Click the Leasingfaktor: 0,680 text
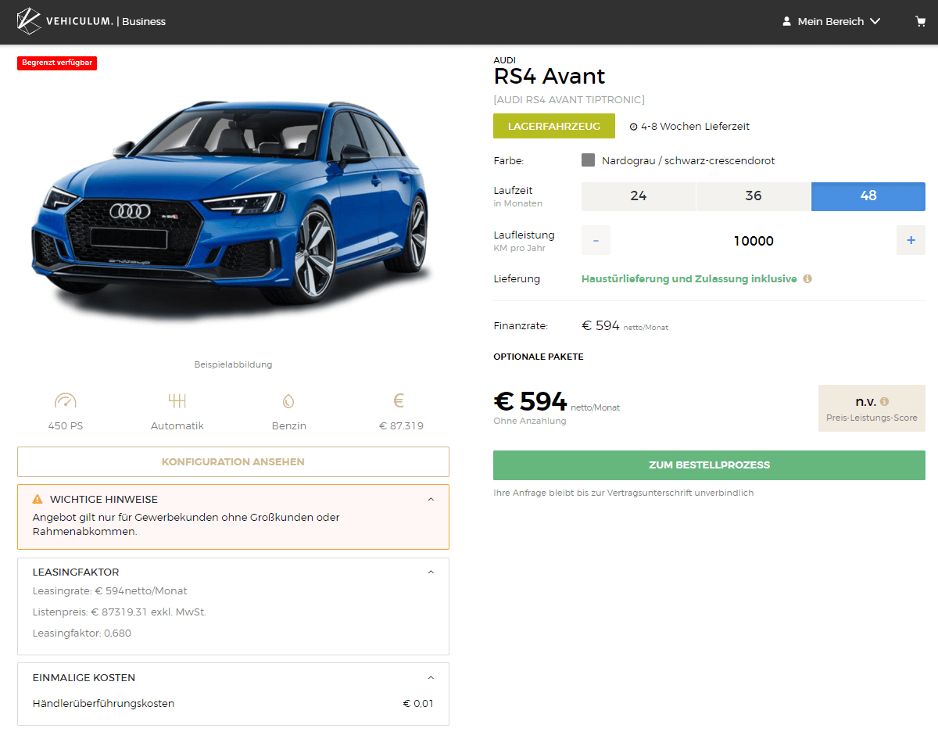 click(x=82, y=633)
